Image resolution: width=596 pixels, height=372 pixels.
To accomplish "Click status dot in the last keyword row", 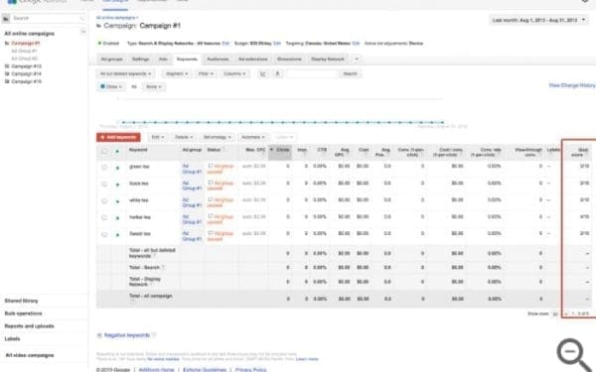I will pyautogui.click(x=117, y=235).
